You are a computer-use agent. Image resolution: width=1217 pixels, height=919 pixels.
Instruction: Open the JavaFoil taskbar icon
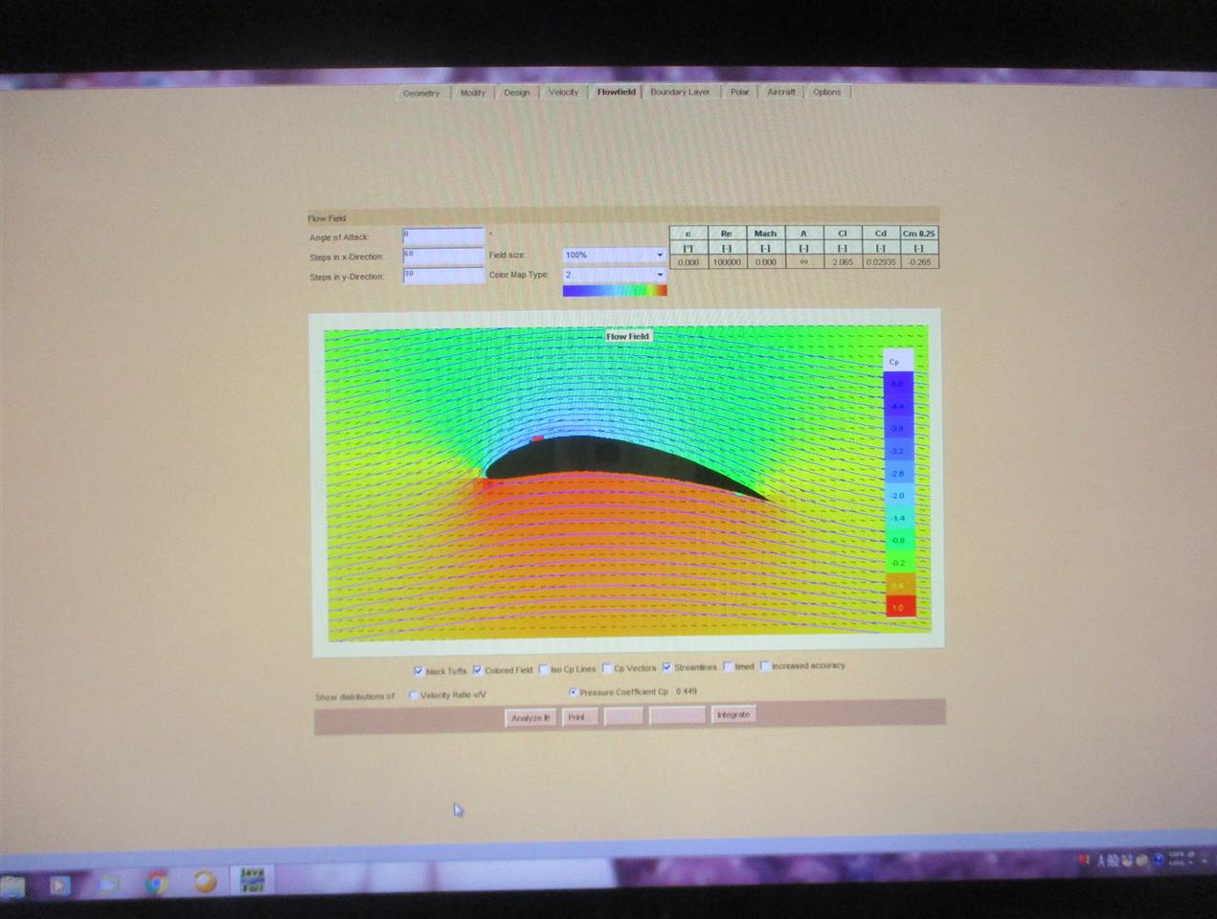(x=252, y=880)
